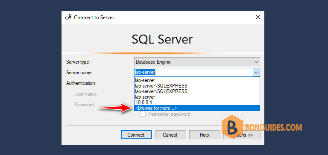The width and height of the screenshot is (328, 155).
Task: Toggle the Remember password checkbox
Action: coord(143,114)
